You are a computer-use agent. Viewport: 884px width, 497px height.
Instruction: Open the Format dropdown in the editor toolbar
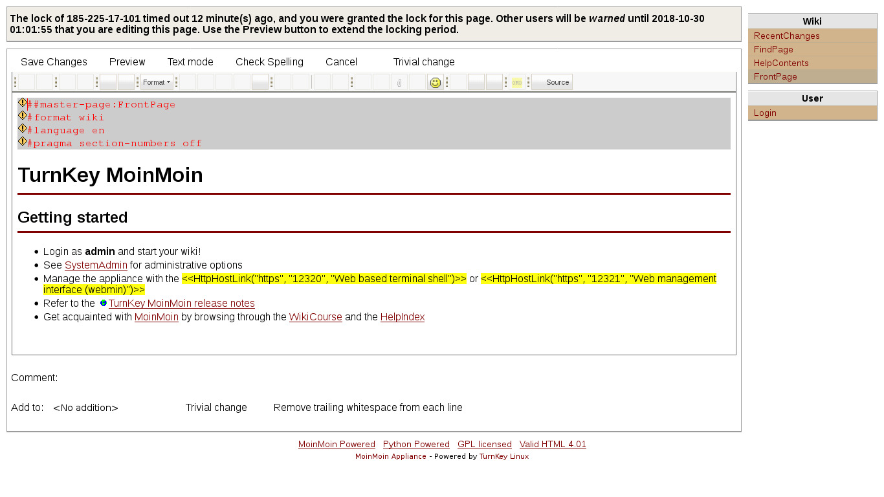pyautogui.click(x=157, y=82)
